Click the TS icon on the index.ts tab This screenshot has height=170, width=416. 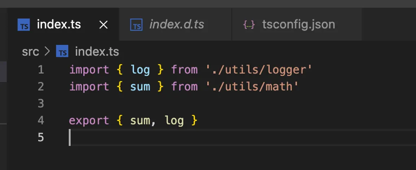24,25
